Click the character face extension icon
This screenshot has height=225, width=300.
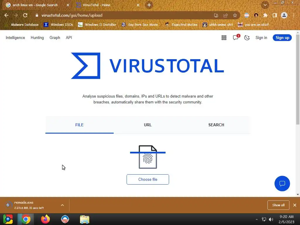(x=256, y=15)
